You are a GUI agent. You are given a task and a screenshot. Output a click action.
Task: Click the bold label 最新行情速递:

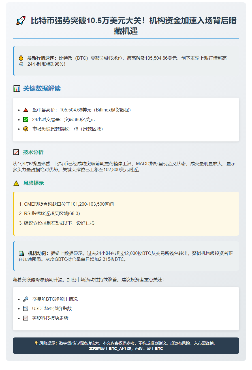(42, 58)
